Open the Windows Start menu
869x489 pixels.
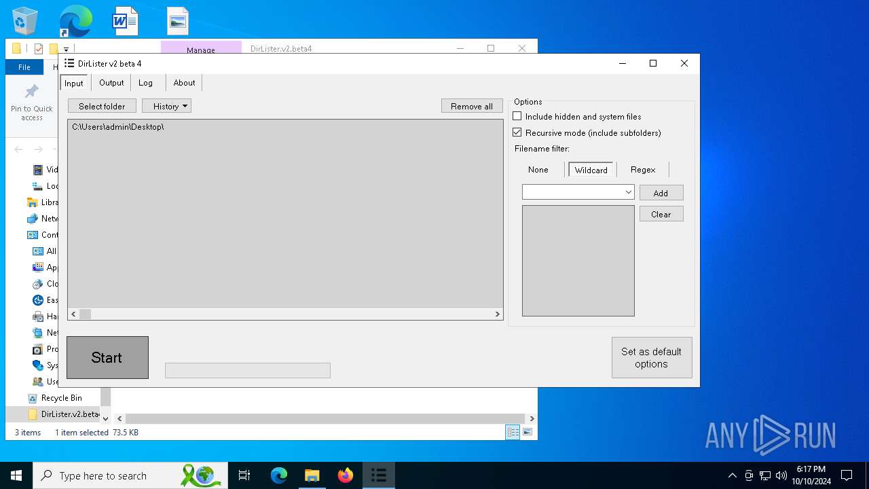click(16, 475)
